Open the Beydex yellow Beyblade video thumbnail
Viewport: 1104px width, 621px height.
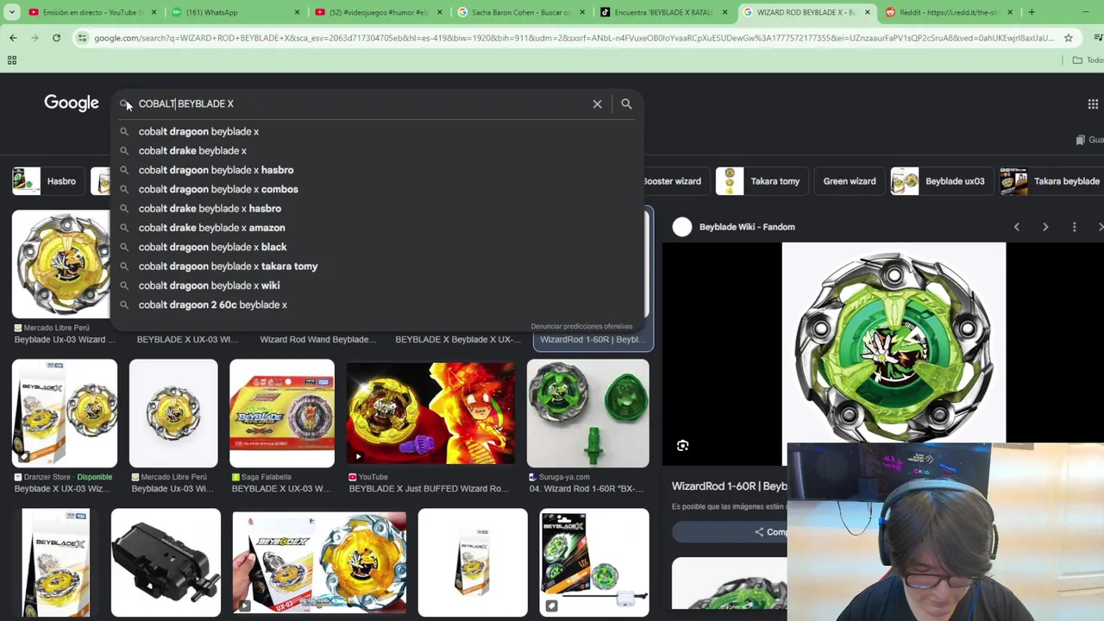click(x=319, y=562)
